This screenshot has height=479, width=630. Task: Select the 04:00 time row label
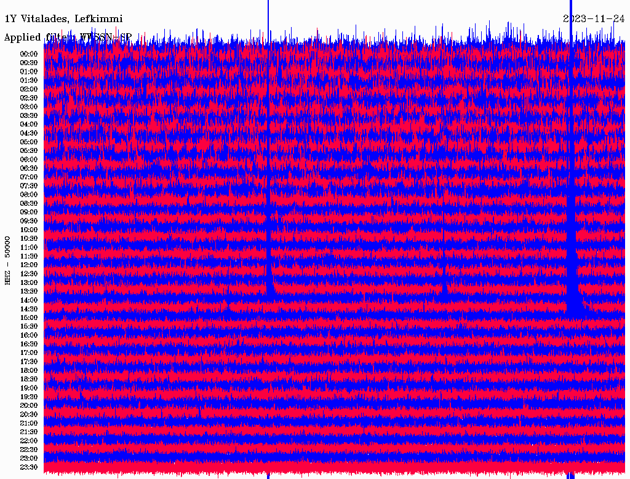(x=29, y=125)
